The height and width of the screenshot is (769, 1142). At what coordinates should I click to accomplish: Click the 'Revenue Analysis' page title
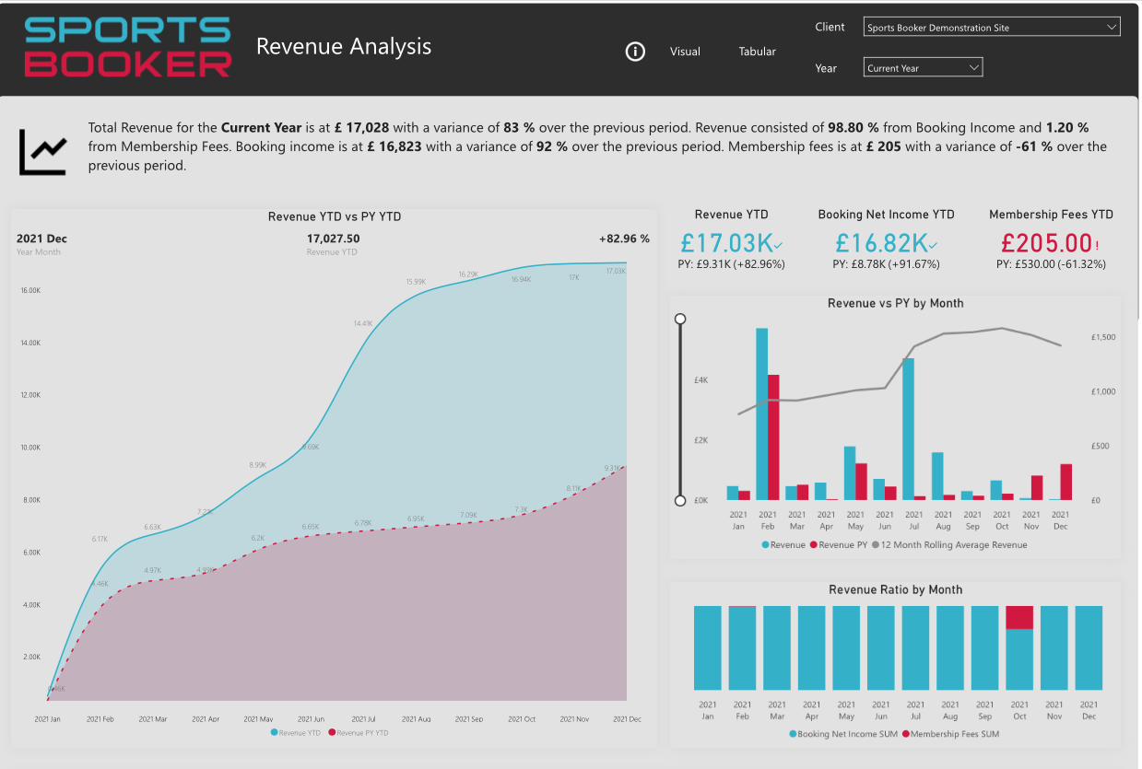pos(344,46)
